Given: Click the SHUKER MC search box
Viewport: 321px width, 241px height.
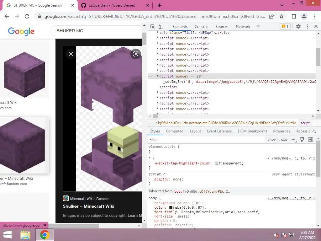Looking at the screenshot, I should click(96, 31).
